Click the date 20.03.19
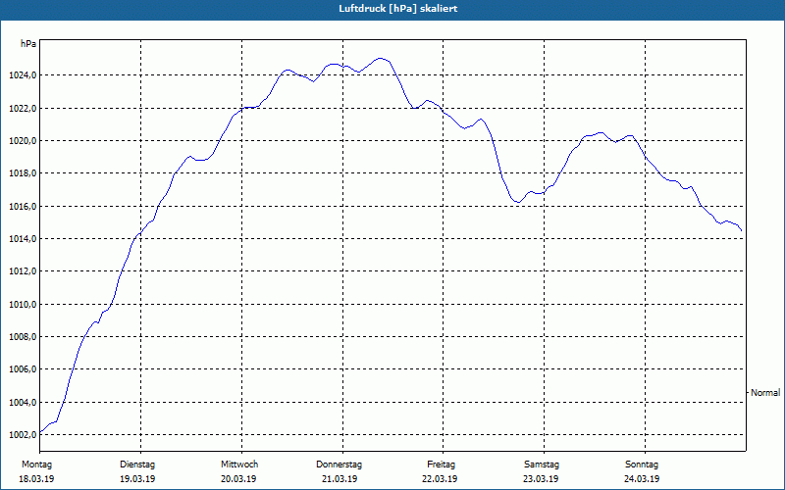The height and width of the screenshot is (490, 785). click(x=238, y=479)
